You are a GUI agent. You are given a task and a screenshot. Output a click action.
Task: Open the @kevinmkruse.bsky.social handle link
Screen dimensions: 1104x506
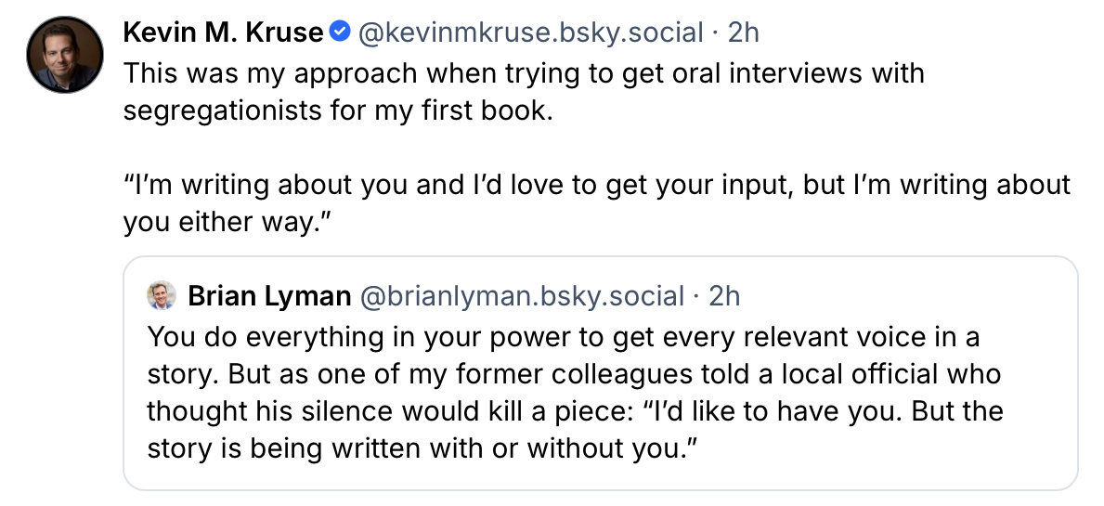coord(530,32)
